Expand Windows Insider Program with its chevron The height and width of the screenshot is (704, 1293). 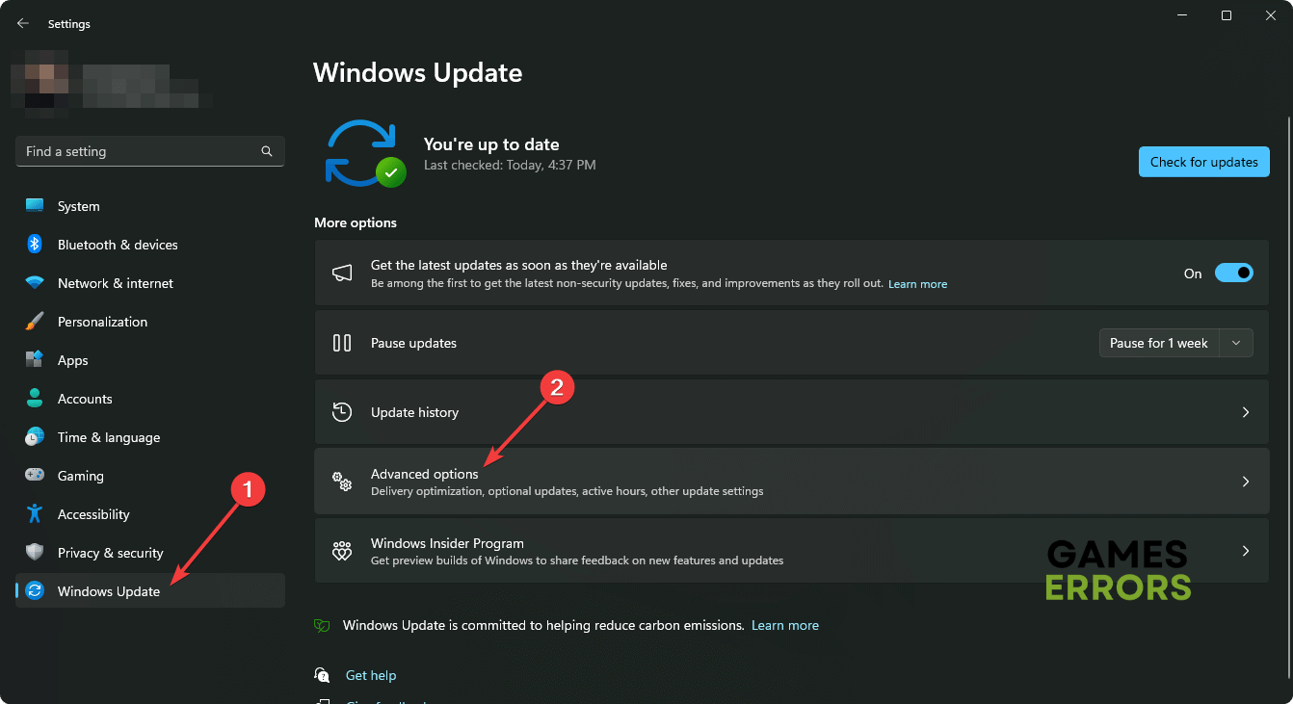pyautogui.click(x=1246, y=551)
